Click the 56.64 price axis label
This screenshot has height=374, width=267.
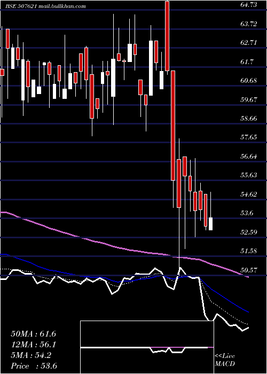coord(249,157)
